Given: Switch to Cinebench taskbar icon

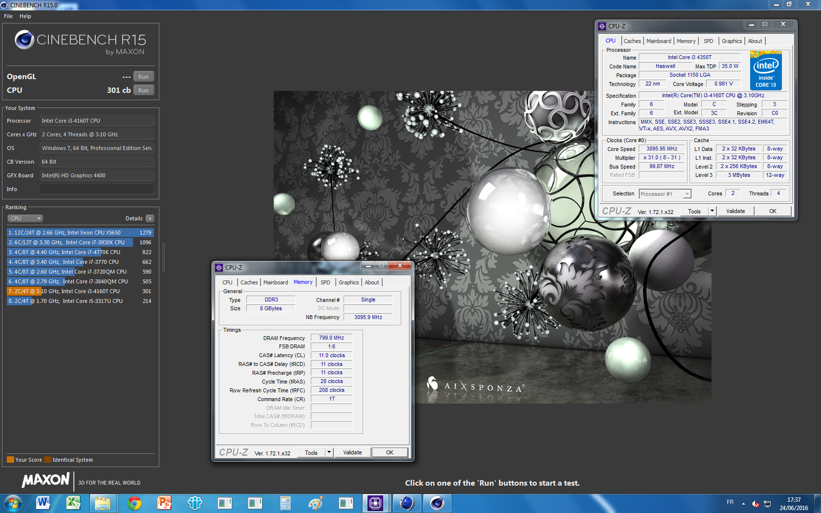Looking at the screenshot, I should tap(437, 503).
